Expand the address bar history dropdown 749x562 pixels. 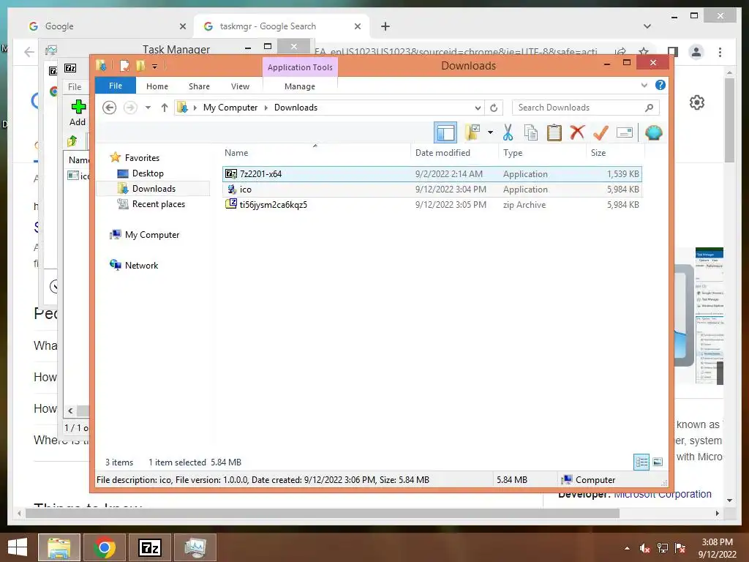pos(477,108)
